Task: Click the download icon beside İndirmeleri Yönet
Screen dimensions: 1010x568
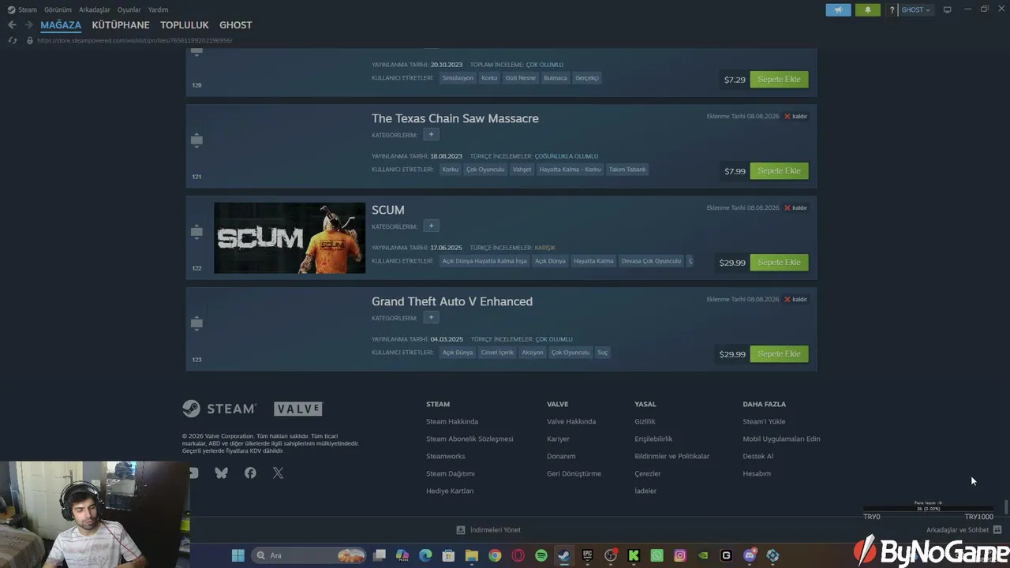Action: click(461, 530)
